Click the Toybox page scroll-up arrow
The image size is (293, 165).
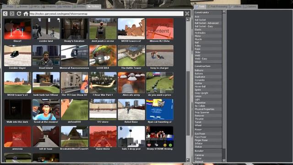point(188,19)
